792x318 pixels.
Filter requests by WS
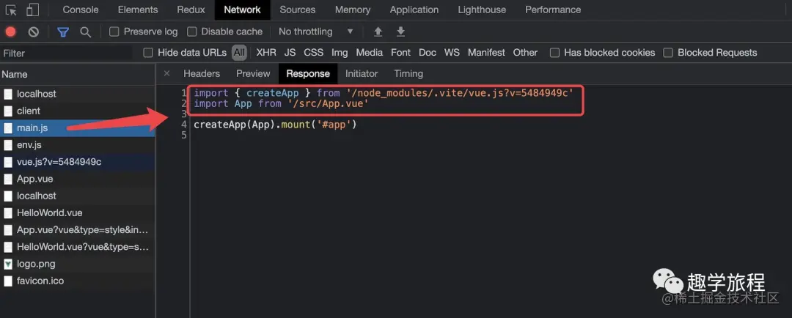[x=452, y=53]
